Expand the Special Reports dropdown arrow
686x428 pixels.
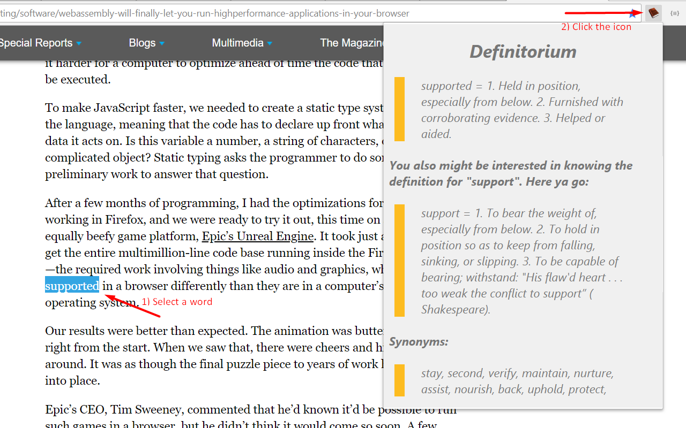coord(79,43)
